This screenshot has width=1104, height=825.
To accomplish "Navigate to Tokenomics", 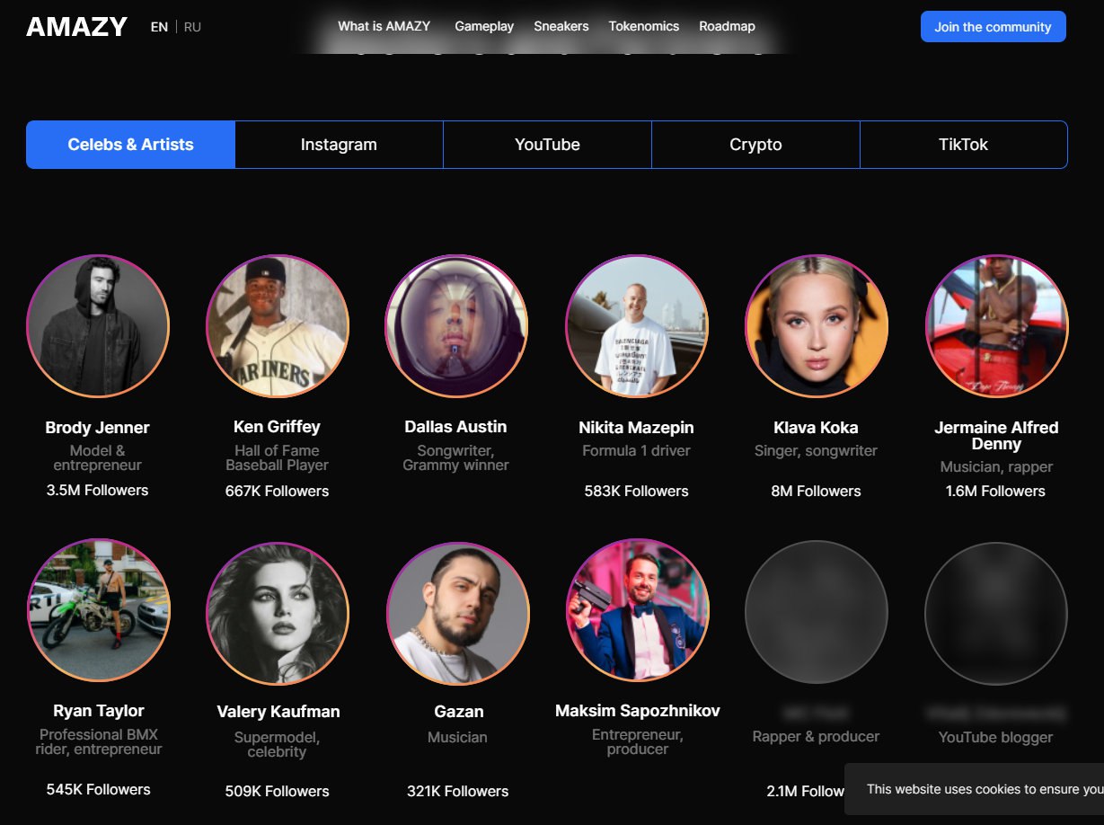I will 644,26.
